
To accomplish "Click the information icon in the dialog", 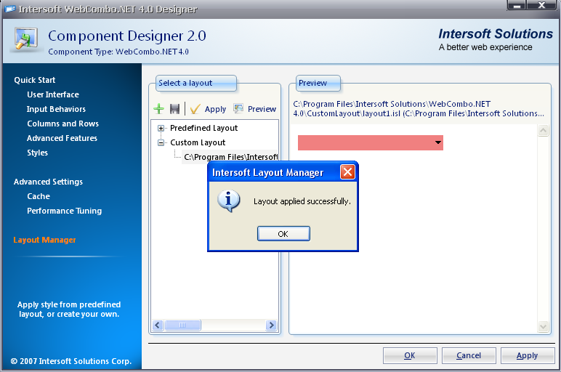I will click(x=229, y=201).
